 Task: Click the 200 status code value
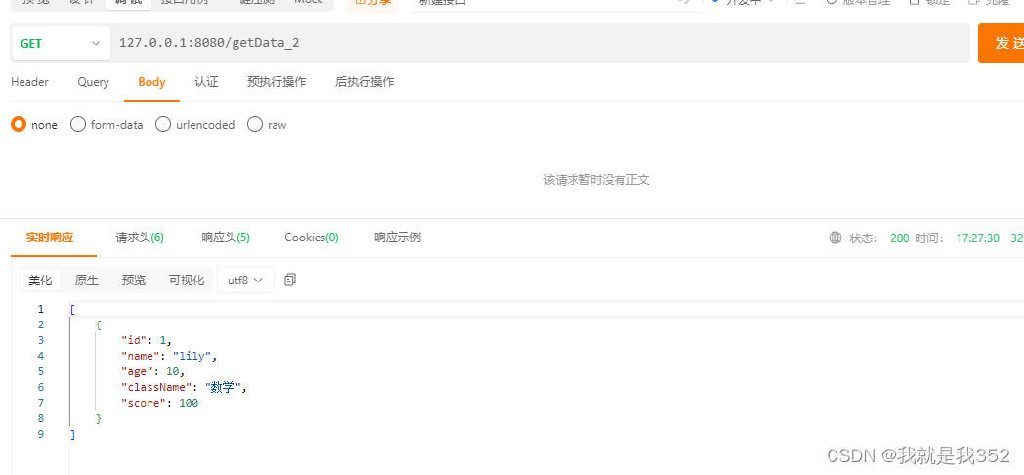[899, 238]
